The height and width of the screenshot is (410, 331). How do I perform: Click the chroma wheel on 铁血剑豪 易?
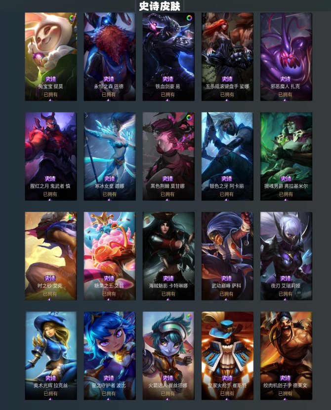[189, 18]
